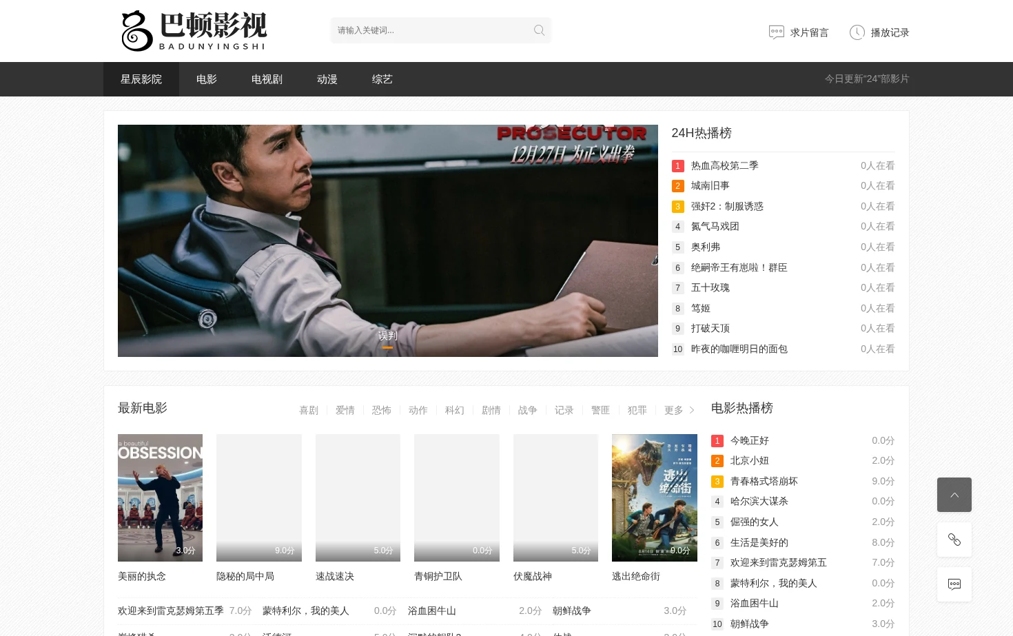The width and height of the screenshot is (1013, 636).
Task: Filter movies by 犯罪 genre
Action: pyautogui.click(x=637, y=410)
